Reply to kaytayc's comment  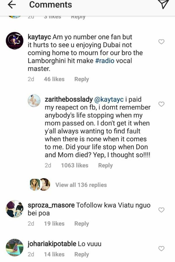point(82,79)
